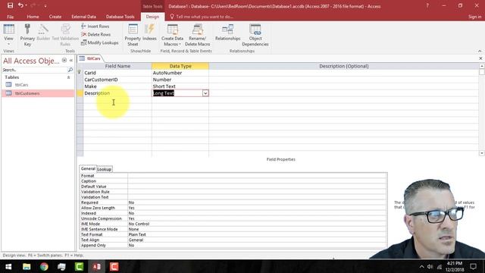Switch to the Lookup properties tab
The height and width of the screenshot is (273, 485).
pos(105,169)
